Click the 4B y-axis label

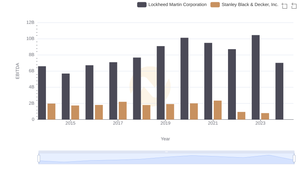pos(32,87)
